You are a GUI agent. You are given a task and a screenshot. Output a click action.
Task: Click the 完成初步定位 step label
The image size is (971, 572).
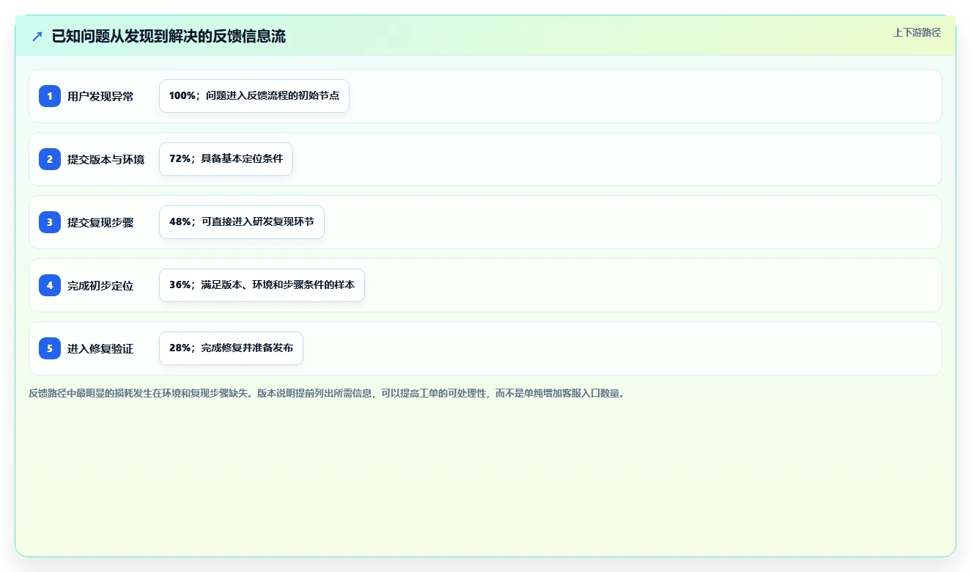[100, 285]
